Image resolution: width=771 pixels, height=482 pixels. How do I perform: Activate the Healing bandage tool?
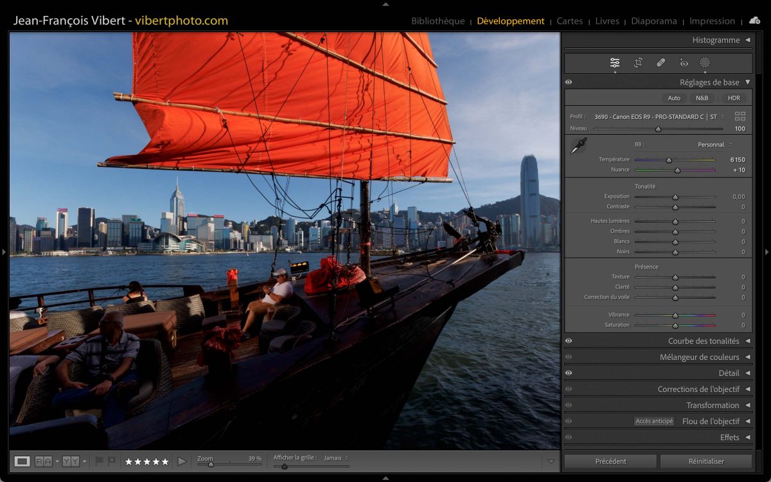[x=660, y=62]
